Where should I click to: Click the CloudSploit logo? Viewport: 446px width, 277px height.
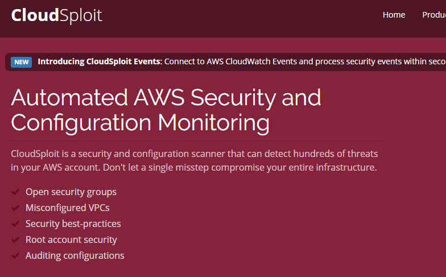tap(56, 15)
